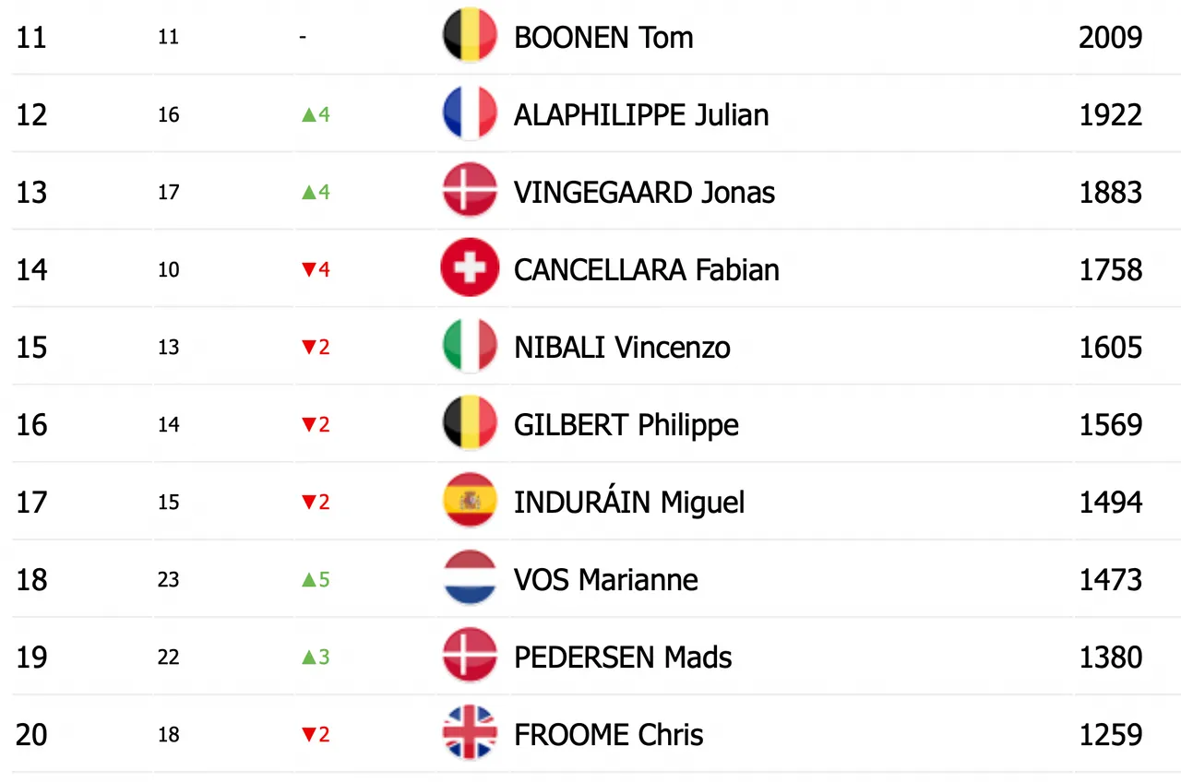The height and width of the screenshot is (782, 1181).
Task: Select VOS Marianne name link
Action: [x=606, y=580]
